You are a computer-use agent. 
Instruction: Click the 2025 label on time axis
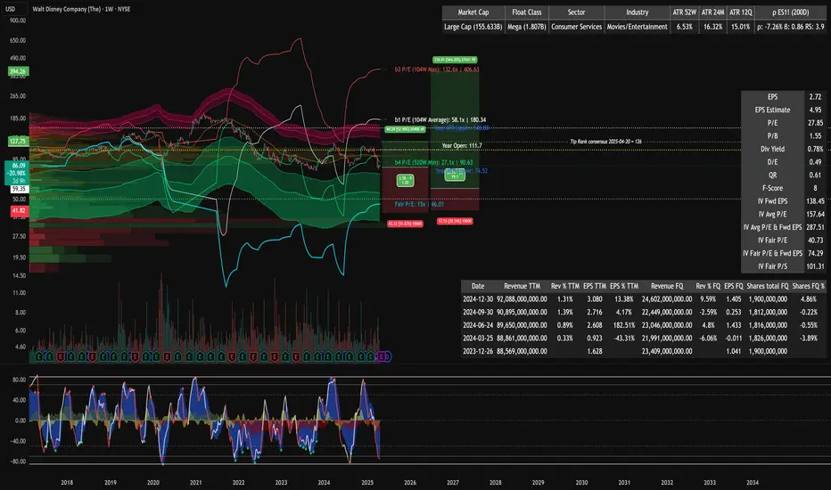tap(367, 483)
